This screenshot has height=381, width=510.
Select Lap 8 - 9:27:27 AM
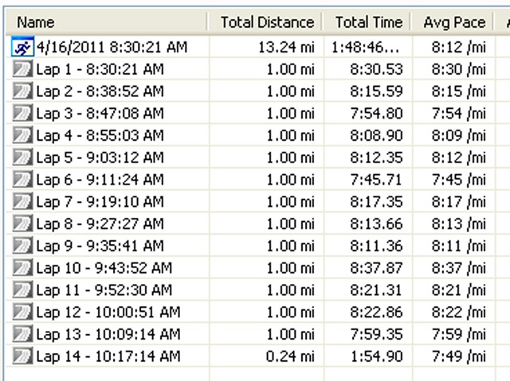click(x=100, y=224)
